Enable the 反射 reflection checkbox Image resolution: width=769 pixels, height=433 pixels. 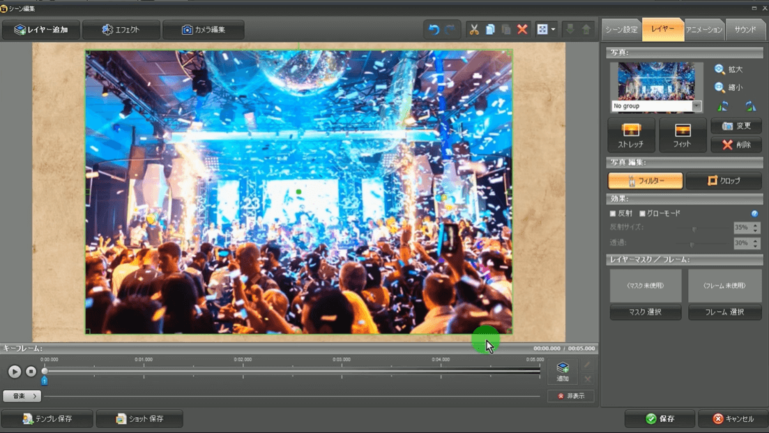click(x=613, y=214)
